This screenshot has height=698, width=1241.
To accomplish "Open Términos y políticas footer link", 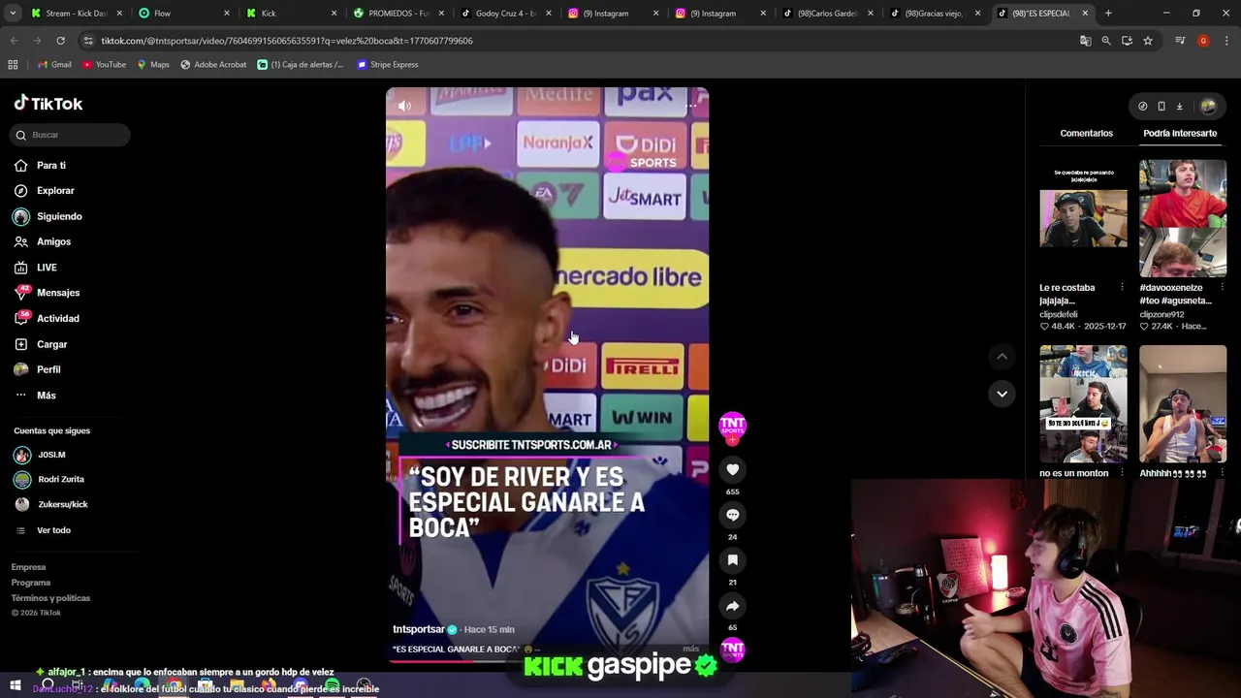I will (50, 598).
